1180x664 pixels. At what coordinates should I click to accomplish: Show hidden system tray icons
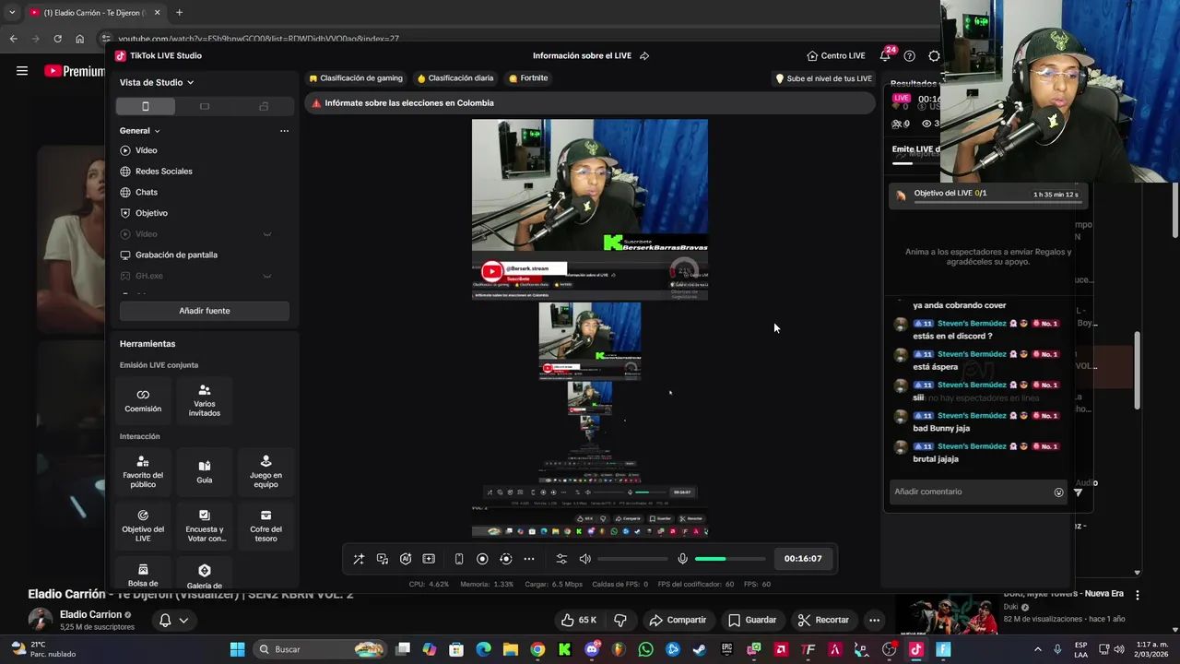coord(1037,649)
